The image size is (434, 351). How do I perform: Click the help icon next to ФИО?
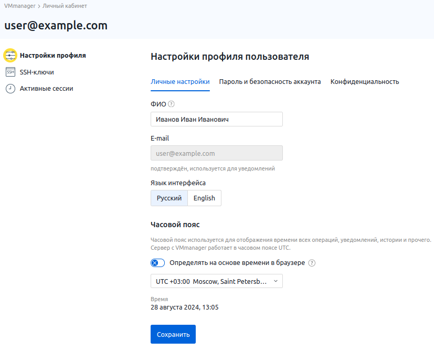click(171, 104)
